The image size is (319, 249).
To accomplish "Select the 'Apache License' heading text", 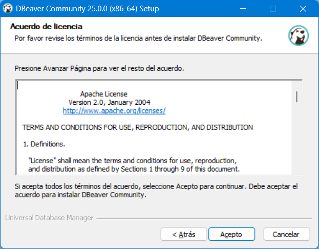I will tap(104, 94).
